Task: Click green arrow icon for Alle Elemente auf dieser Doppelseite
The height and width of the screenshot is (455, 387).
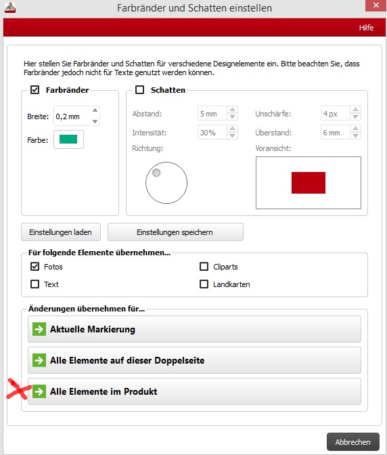Action: 39,360
